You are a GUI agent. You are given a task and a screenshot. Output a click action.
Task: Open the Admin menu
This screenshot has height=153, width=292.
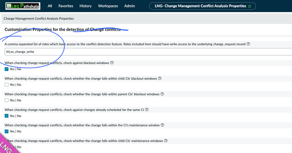pos(130,6)
